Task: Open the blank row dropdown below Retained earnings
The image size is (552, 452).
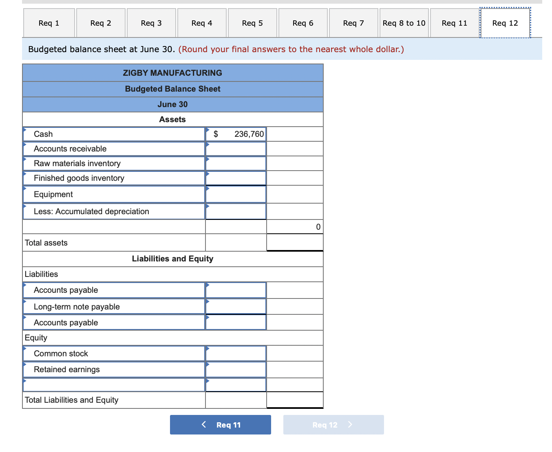Action: (x=114, y=385)
